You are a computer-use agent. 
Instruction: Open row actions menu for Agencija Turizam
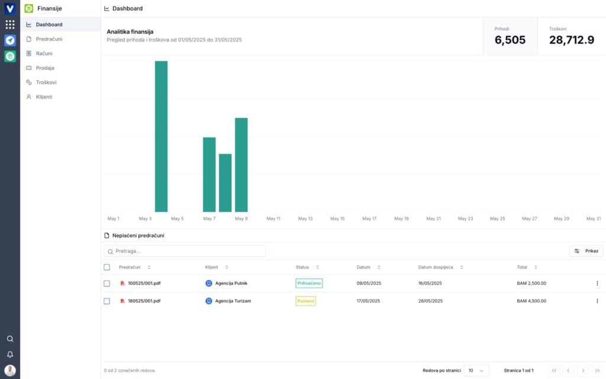[597, 301]
